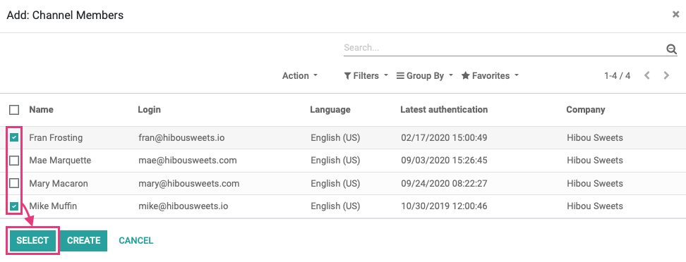
Task: Sort by Login column header
Action: [x=149, y=110]
